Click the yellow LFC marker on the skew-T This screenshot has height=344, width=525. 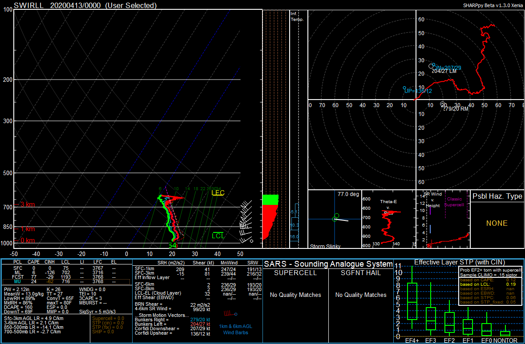[218, 193]
